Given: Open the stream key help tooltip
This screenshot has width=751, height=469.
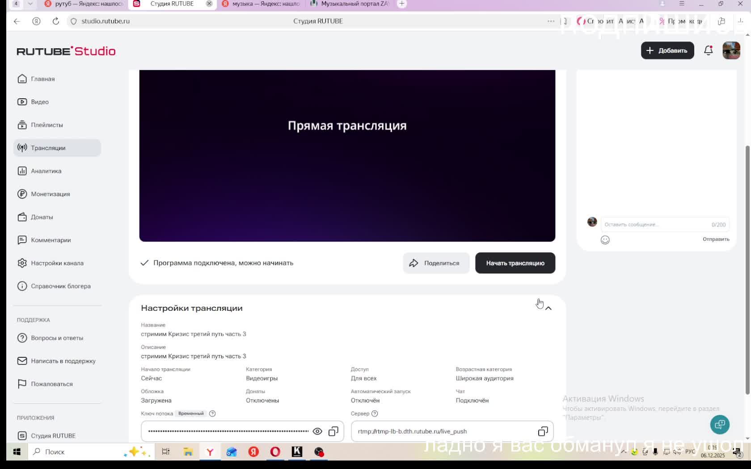Looking at the screenshot, I should pyautogui.click(x=212, y=413).
